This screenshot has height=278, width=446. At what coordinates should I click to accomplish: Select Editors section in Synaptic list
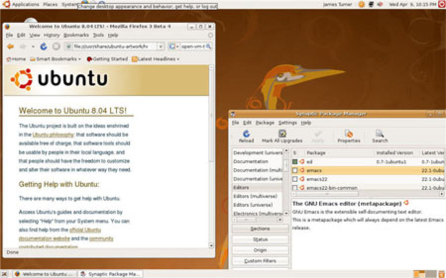click(257, 188)
